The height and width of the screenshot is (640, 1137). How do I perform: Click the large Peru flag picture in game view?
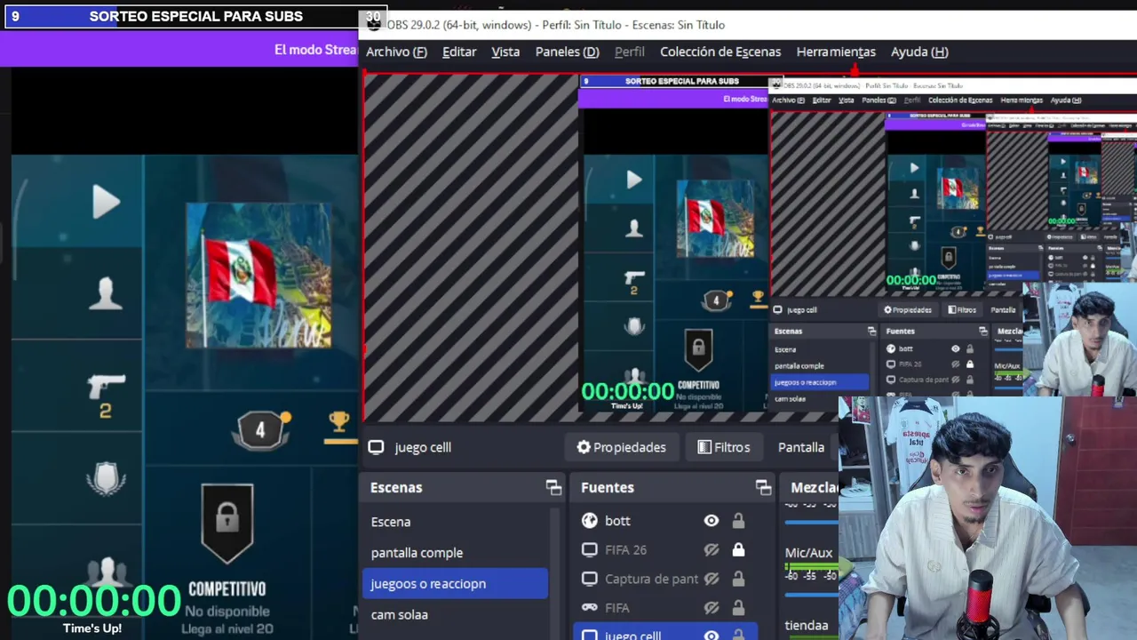pos(258,276)
